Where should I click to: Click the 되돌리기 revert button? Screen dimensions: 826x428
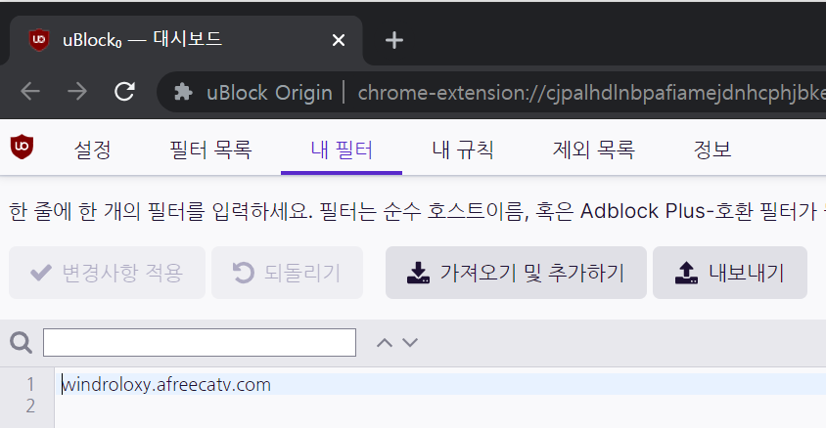point(287,273)
